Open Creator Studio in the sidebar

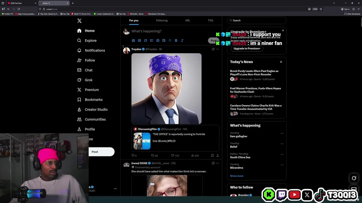pyautogui.click(x=92, y=110)
